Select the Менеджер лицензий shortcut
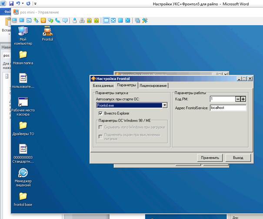This screenshot has width=263, height=219. pyautogui.click(x=23, y=178)
